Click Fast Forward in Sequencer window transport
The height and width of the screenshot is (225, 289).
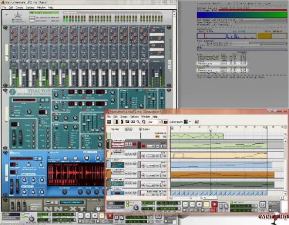[192, 204]
